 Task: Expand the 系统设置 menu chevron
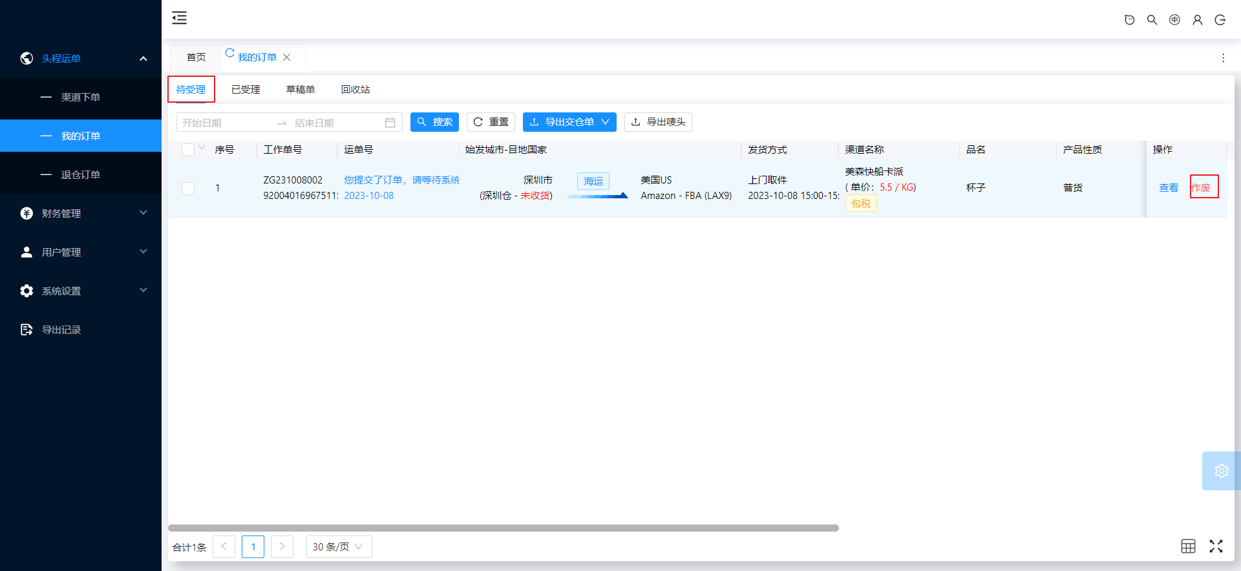point(143,290)
